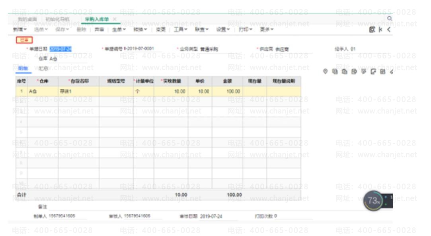This screenshot has width=431, height=236.
Task: Click the 审核人 value at the bottom
Action: coord(137,216)
